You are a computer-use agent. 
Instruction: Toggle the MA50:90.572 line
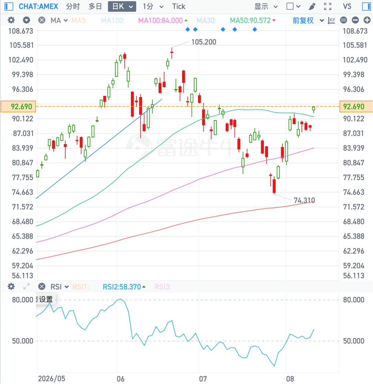[252, 20]
